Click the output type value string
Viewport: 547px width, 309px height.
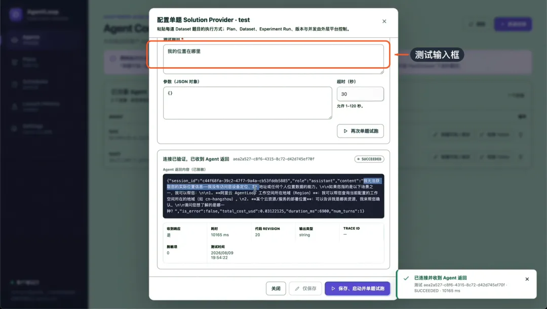pyautogui.click(x=304, y=235)
